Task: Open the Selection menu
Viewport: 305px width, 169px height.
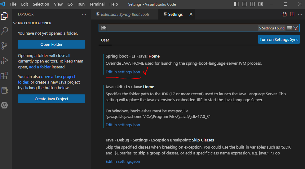Action: click(41, 4)
